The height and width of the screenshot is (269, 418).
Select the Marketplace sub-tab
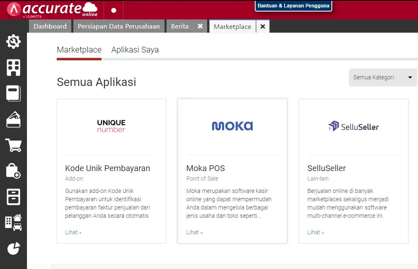point(79,50)
